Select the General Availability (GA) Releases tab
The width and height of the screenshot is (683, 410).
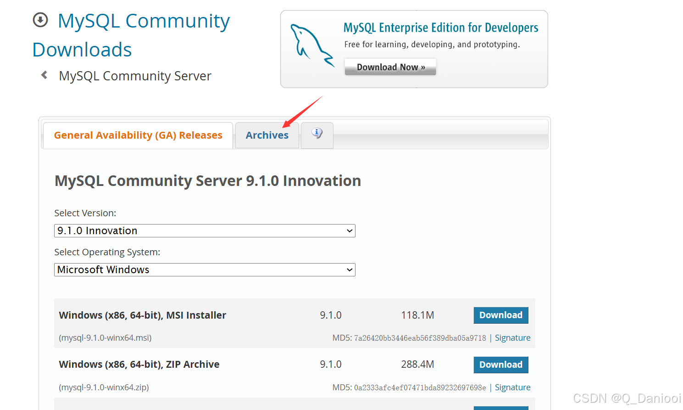(x=138, y=135)
